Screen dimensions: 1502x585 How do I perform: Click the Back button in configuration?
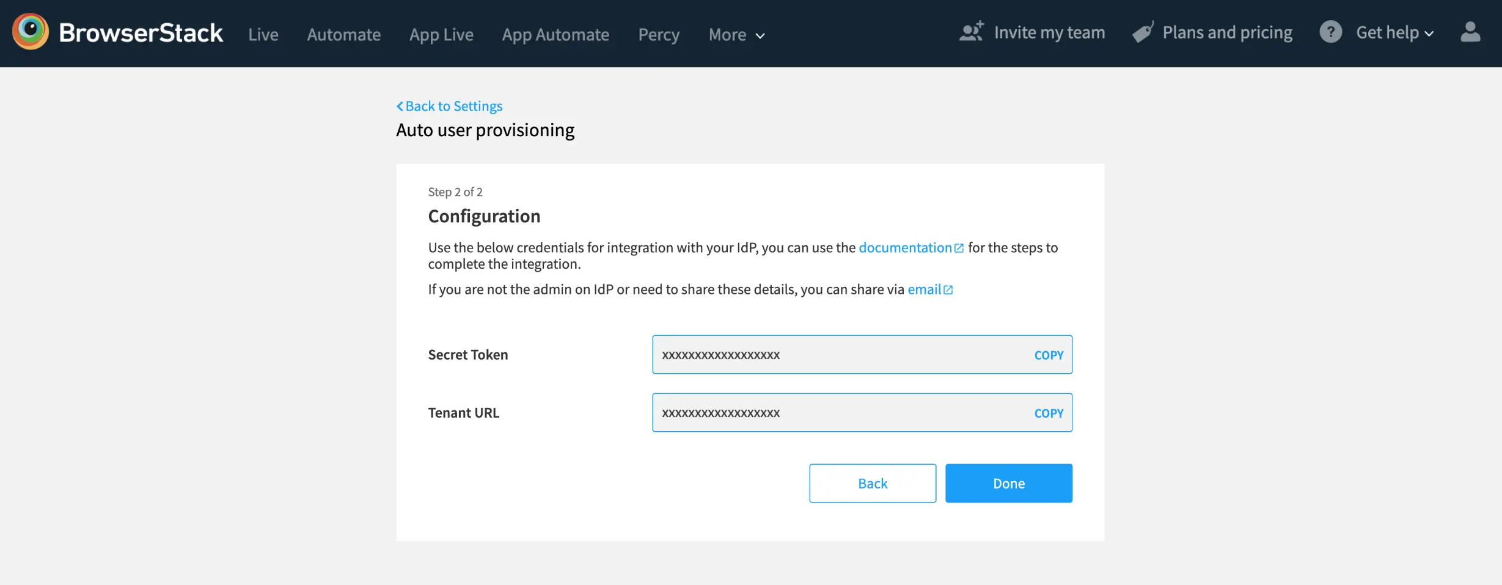pyautogui.click(x=872, y=483)
